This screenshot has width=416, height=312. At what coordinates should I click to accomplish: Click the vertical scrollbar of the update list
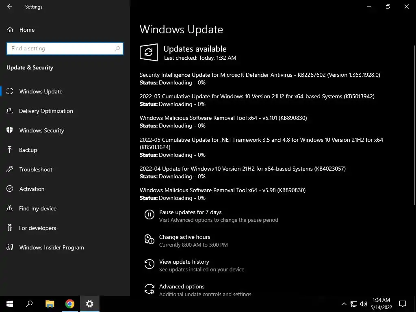click(414, 125)
